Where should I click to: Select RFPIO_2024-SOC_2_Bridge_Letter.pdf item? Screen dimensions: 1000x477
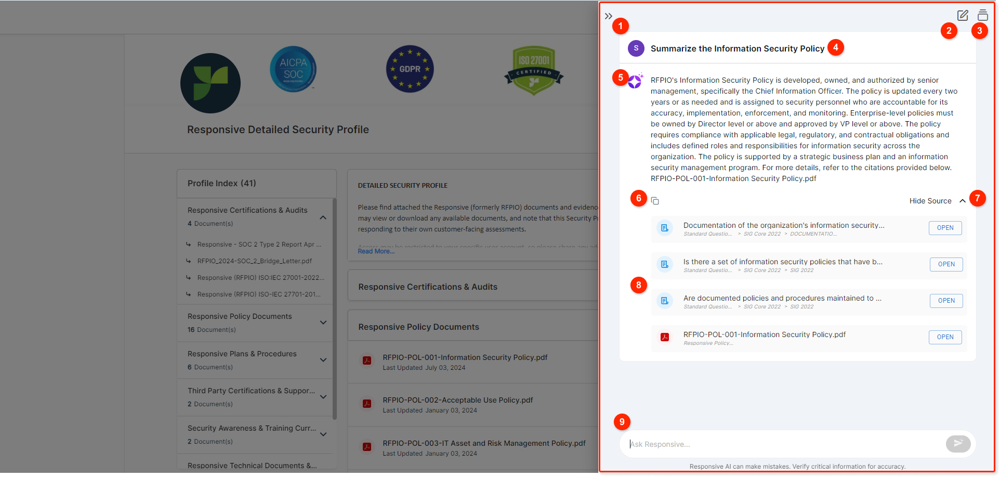point(255,261)
